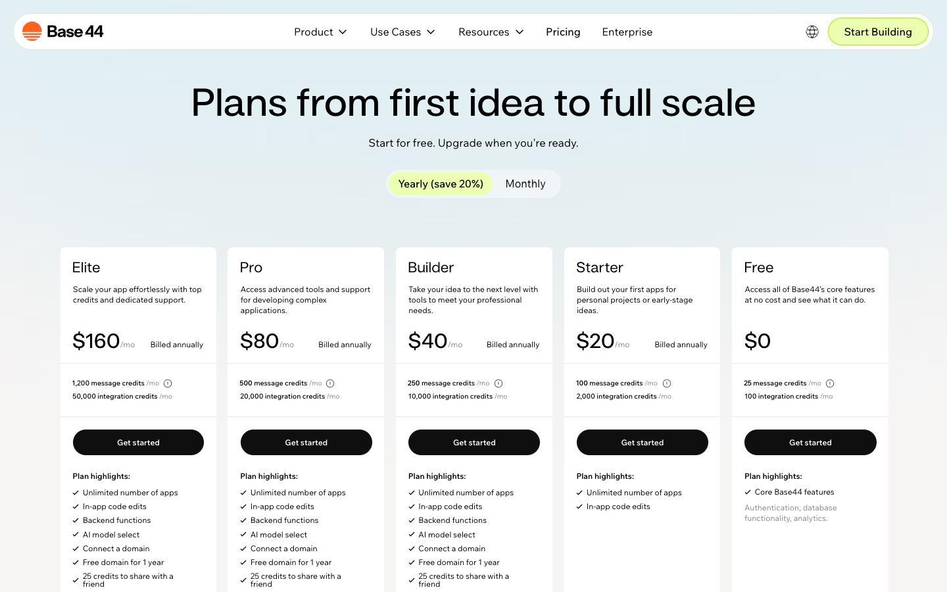This screenshot has height=592, width=947.
Task: Click the checkmark beside Builder's Backend functions
Action: 411,520
